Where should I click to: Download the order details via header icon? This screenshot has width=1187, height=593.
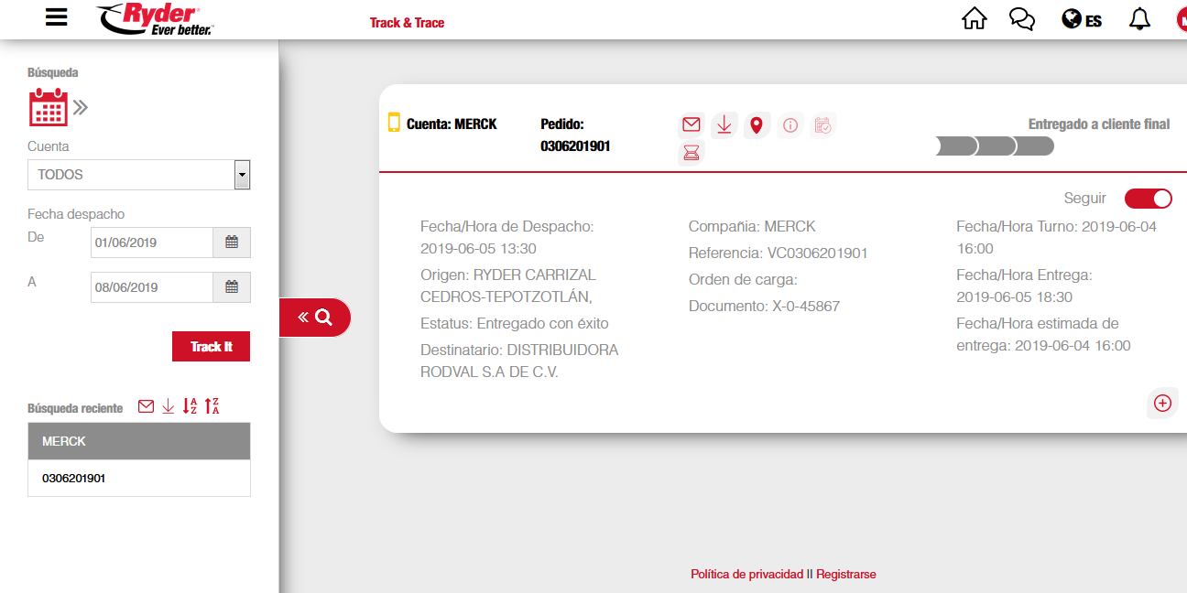click(x=724, y=125)
